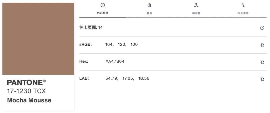Click the PANTONE logo text
The width and height of the screenshot is (270, 113).
tap(26, 82)
